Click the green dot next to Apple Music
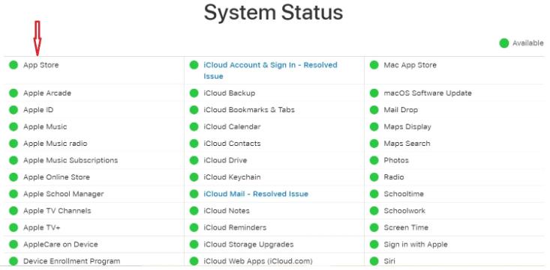Viewport: 550px width, 270px height. (x=14, y=126)
